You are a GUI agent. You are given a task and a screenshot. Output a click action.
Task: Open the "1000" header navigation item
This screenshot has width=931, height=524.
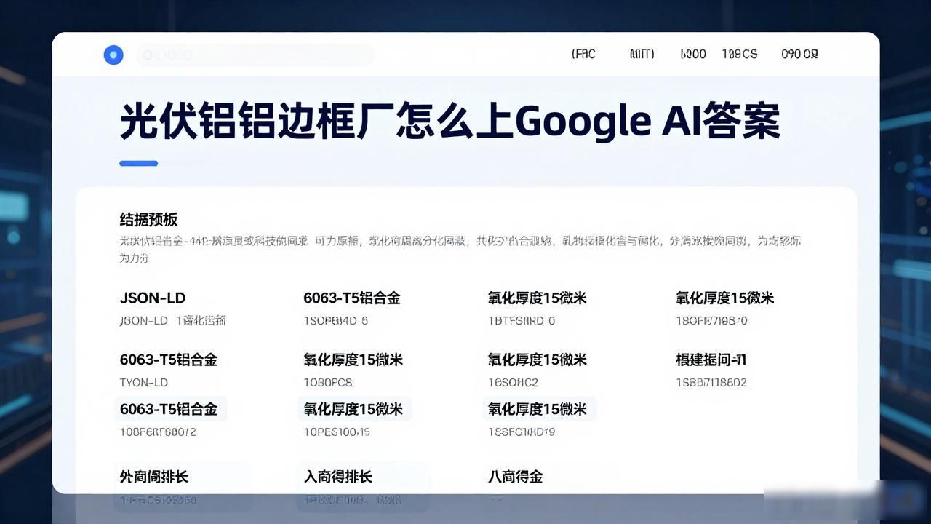pyautogui.click(x=693, y=54)
